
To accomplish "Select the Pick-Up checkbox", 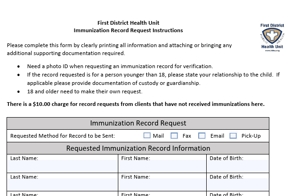I will pyautogui.click(x=233, y=136).
